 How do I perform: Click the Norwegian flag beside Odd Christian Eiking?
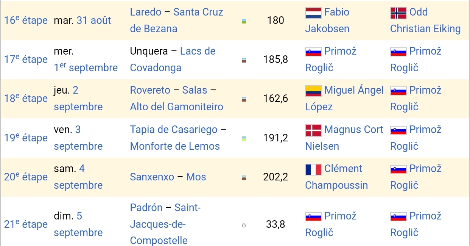tap(398, 13)
